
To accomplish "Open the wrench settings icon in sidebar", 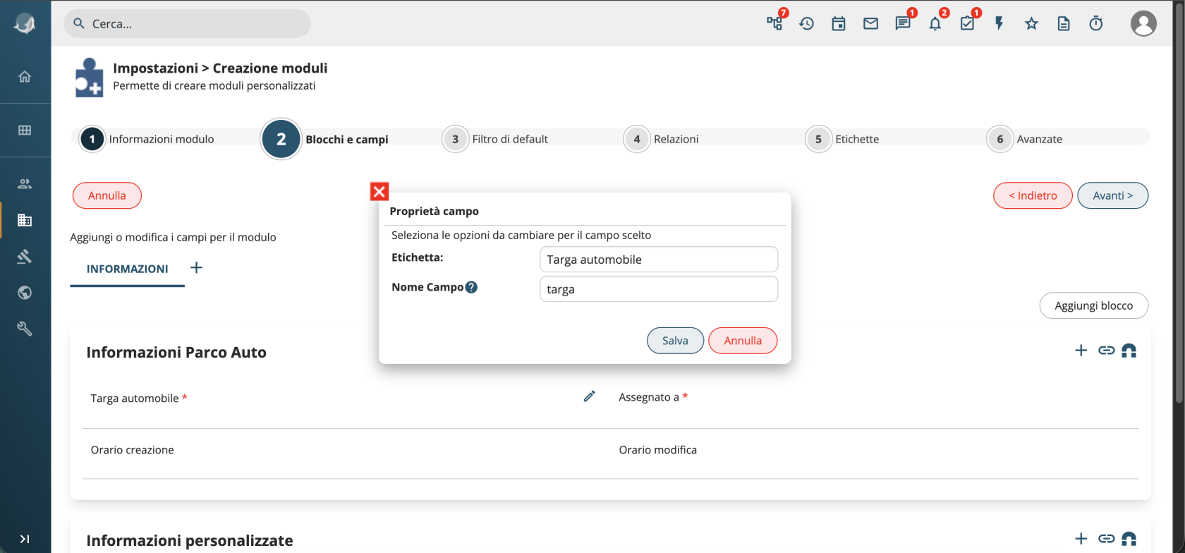I will click(x=25, y=329).
